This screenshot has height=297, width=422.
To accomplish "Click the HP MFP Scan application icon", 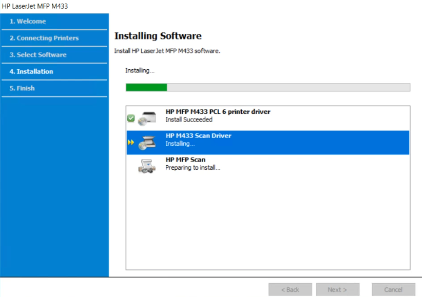I will pyautogui.click(x=147, y=166).
